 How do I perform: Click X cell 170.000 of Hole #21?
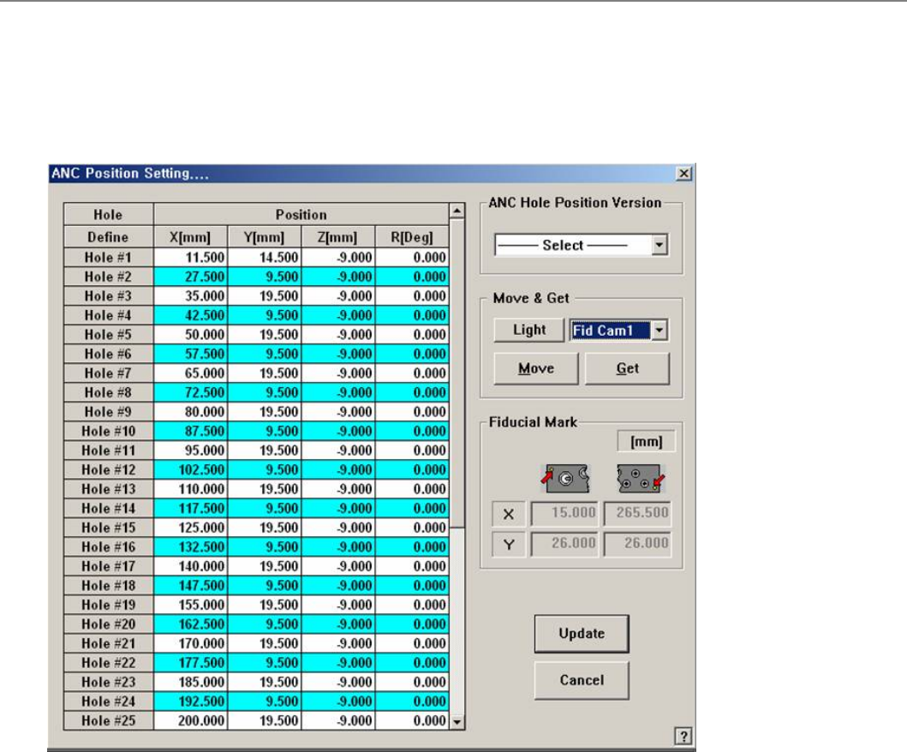point(190,643)
